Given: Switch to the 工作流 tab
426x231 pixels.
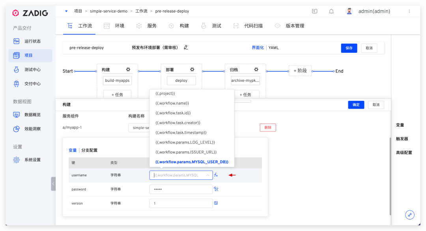Looking at the screenshot, I should [79, 26].
